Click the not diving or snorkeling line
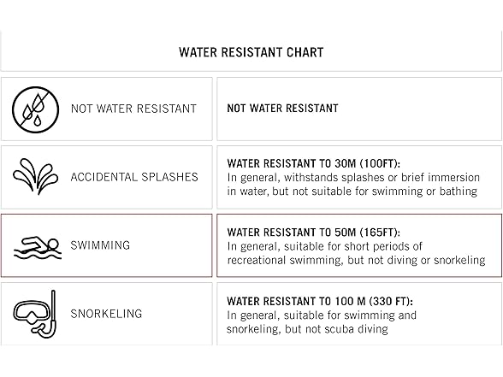 point(356,260)
